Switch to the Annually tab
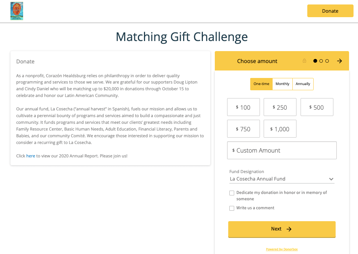Screen dimensions: 358x254 click(303, 84)
